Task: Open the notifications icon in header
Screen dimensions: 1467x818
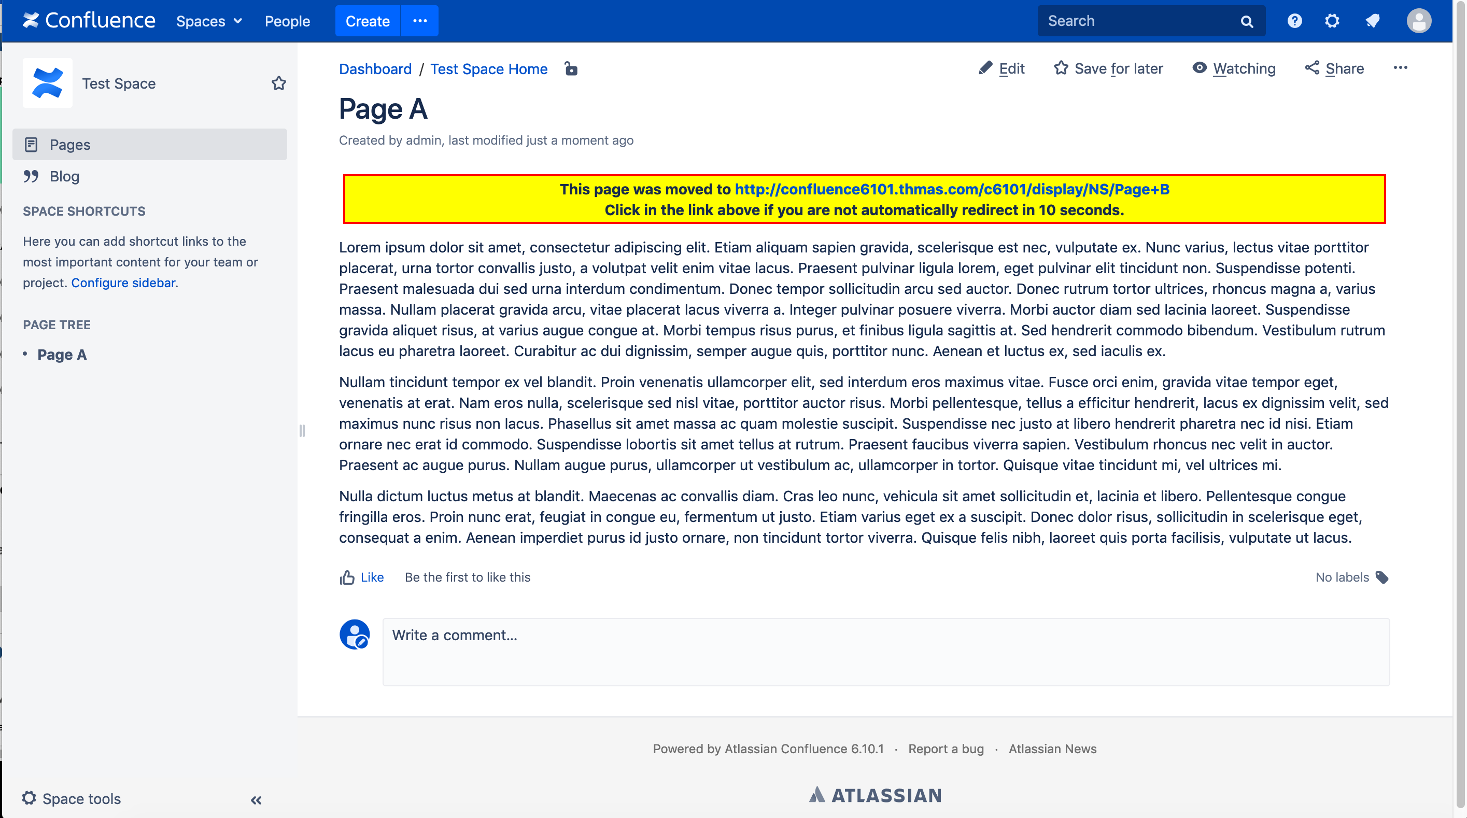Action: pyautogui.click(x=1373, y=21)
